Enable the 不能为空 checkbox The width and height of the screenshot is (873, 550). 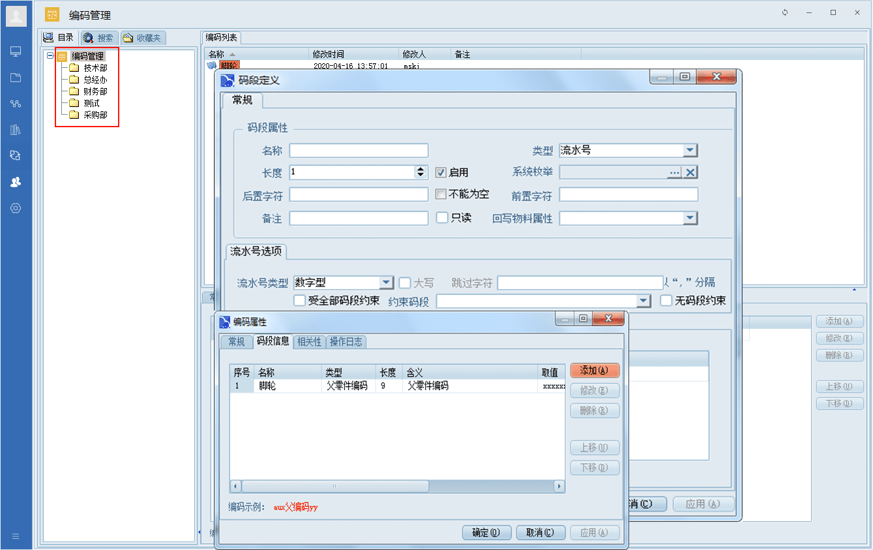click(x=441, y=194)
